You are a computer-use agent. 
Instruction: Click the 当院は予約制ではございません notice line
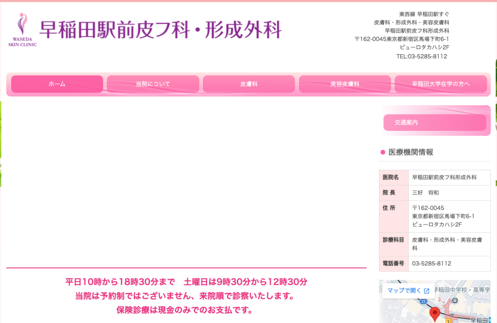tap(186, 296)
